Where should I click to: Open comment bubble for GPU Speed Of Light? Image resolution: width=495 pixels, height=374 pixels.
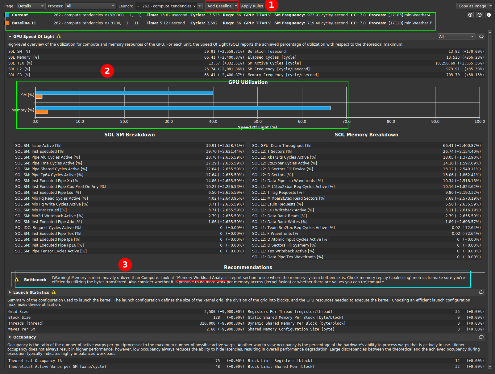point(481,36)
